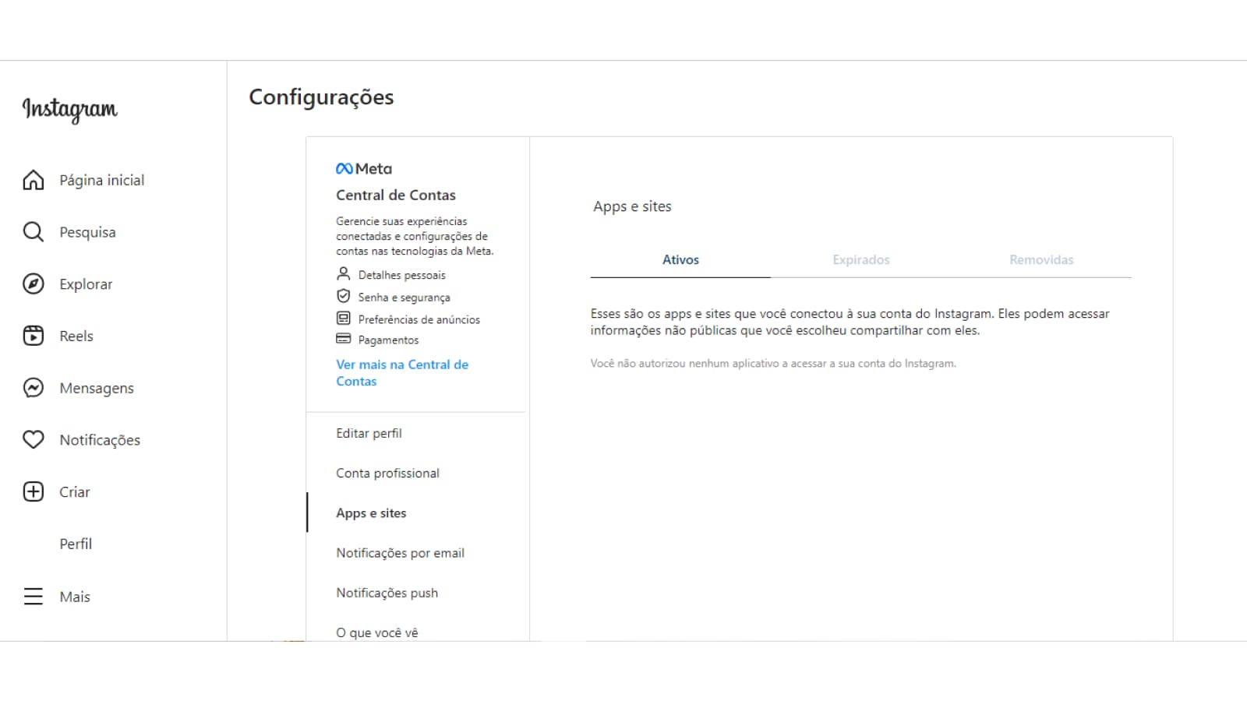Screen dimensions: 1247x701
Task: Open Mensagens inbox
Action: 97,388
